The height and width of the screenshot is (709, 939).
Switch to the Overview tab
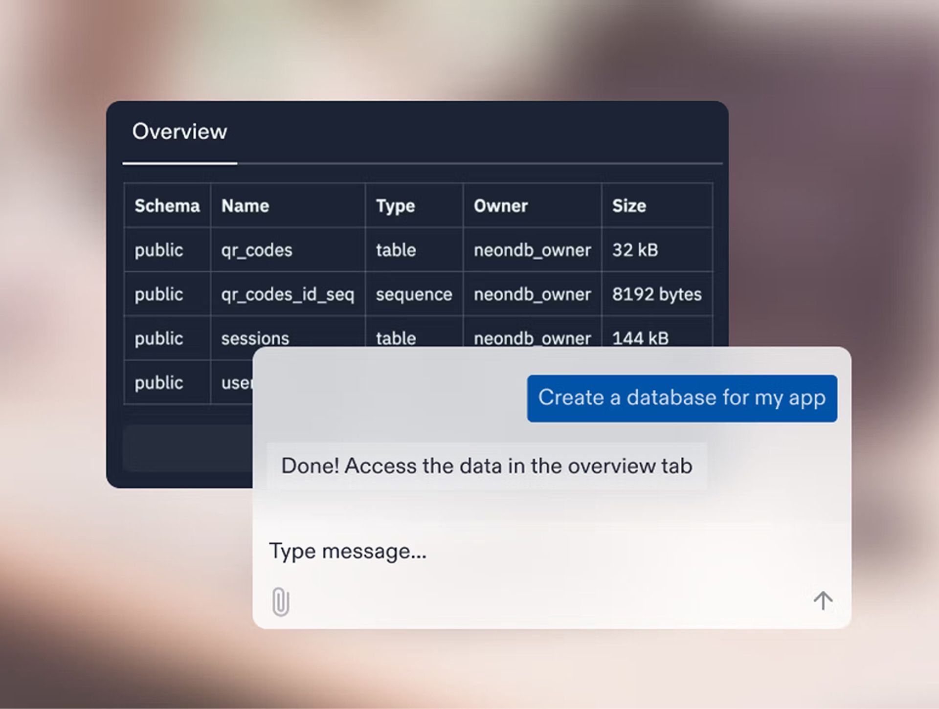click(x=179, y=132)
